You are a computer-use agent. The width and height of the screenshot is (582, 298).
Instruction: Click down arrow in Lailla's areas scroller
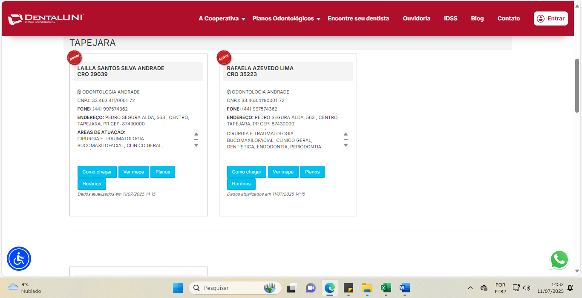(x=196, y=145)
